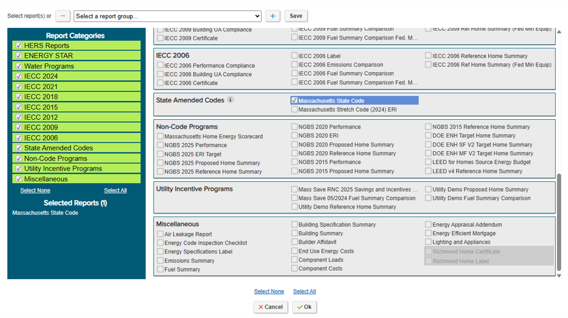
Task: Click the plus icon to add report group
Action: click(x=273, y=16)
